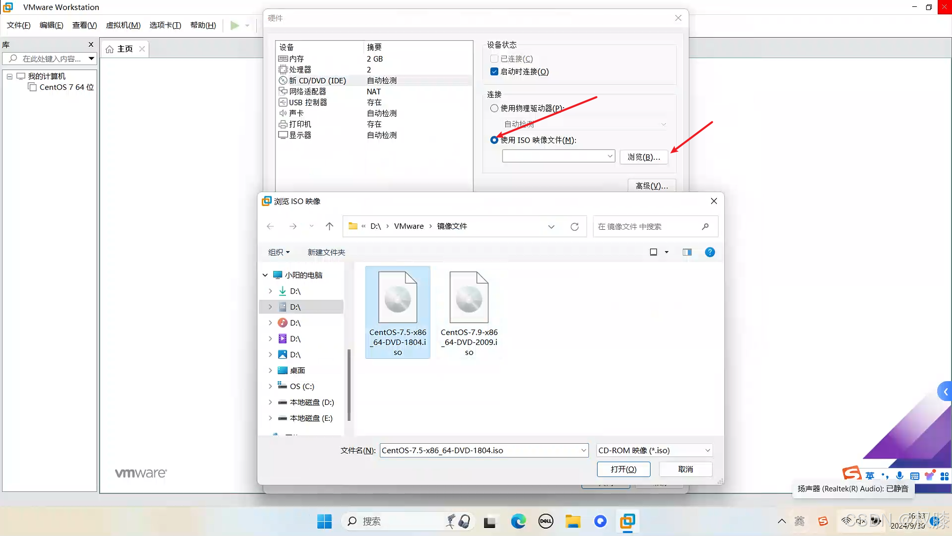Close the 库 library panel
This screenshot has height=536, width=952.
(91, 45)
